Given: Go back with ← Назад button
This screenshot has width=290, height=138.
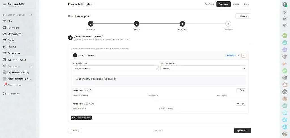Looking at the screenshot, I should click(x=74, y=131).
